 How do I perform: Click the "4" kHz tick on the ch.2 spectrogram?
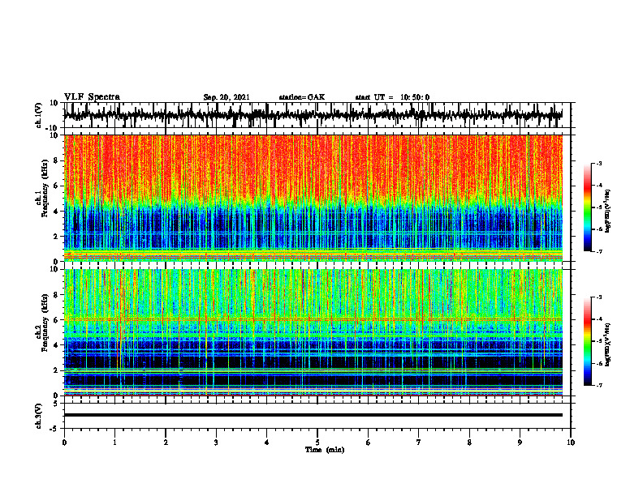(x=56, y=345)
